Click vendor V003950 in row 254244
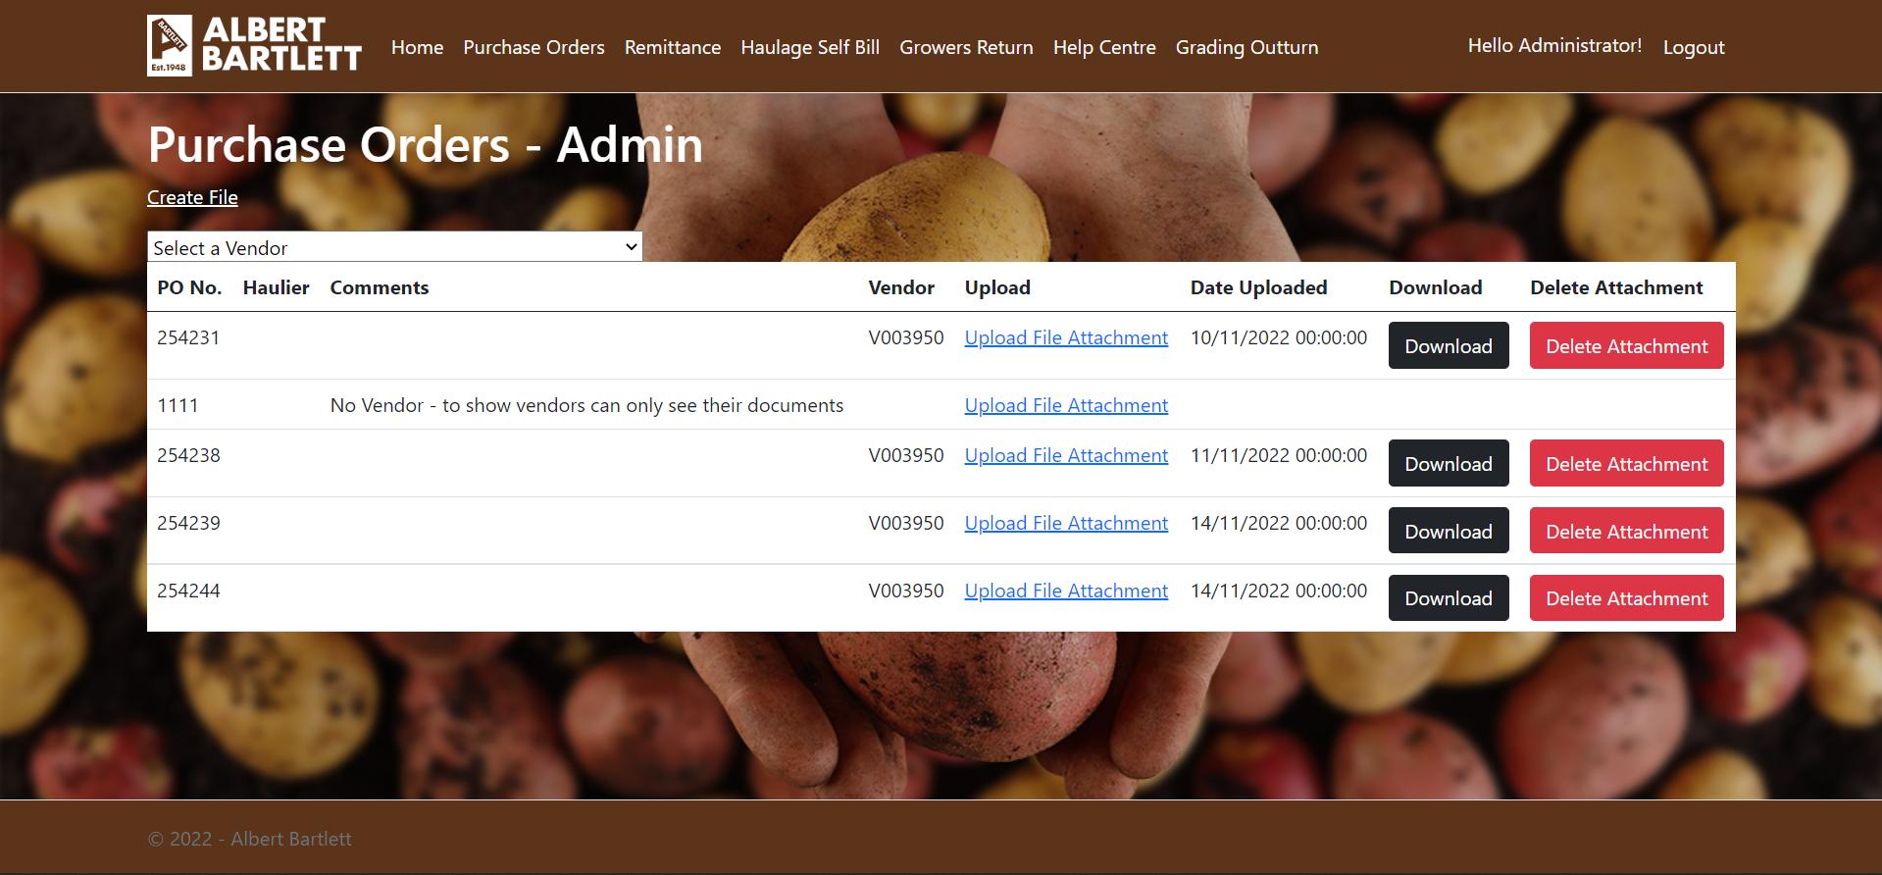1882x875 pixels. click(x=906, y=591)
